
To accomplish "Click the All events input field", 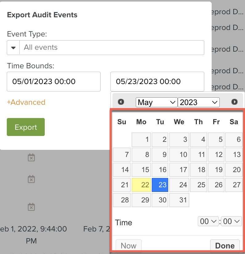I will click(111, 48).
